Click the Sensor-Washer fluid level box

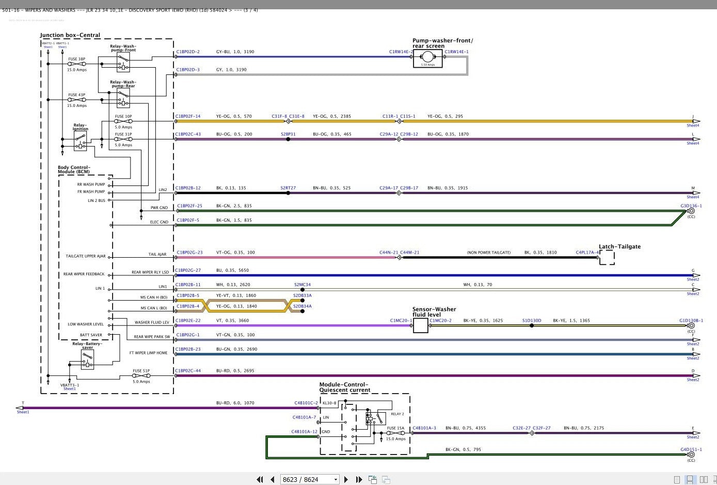point(421,325)
